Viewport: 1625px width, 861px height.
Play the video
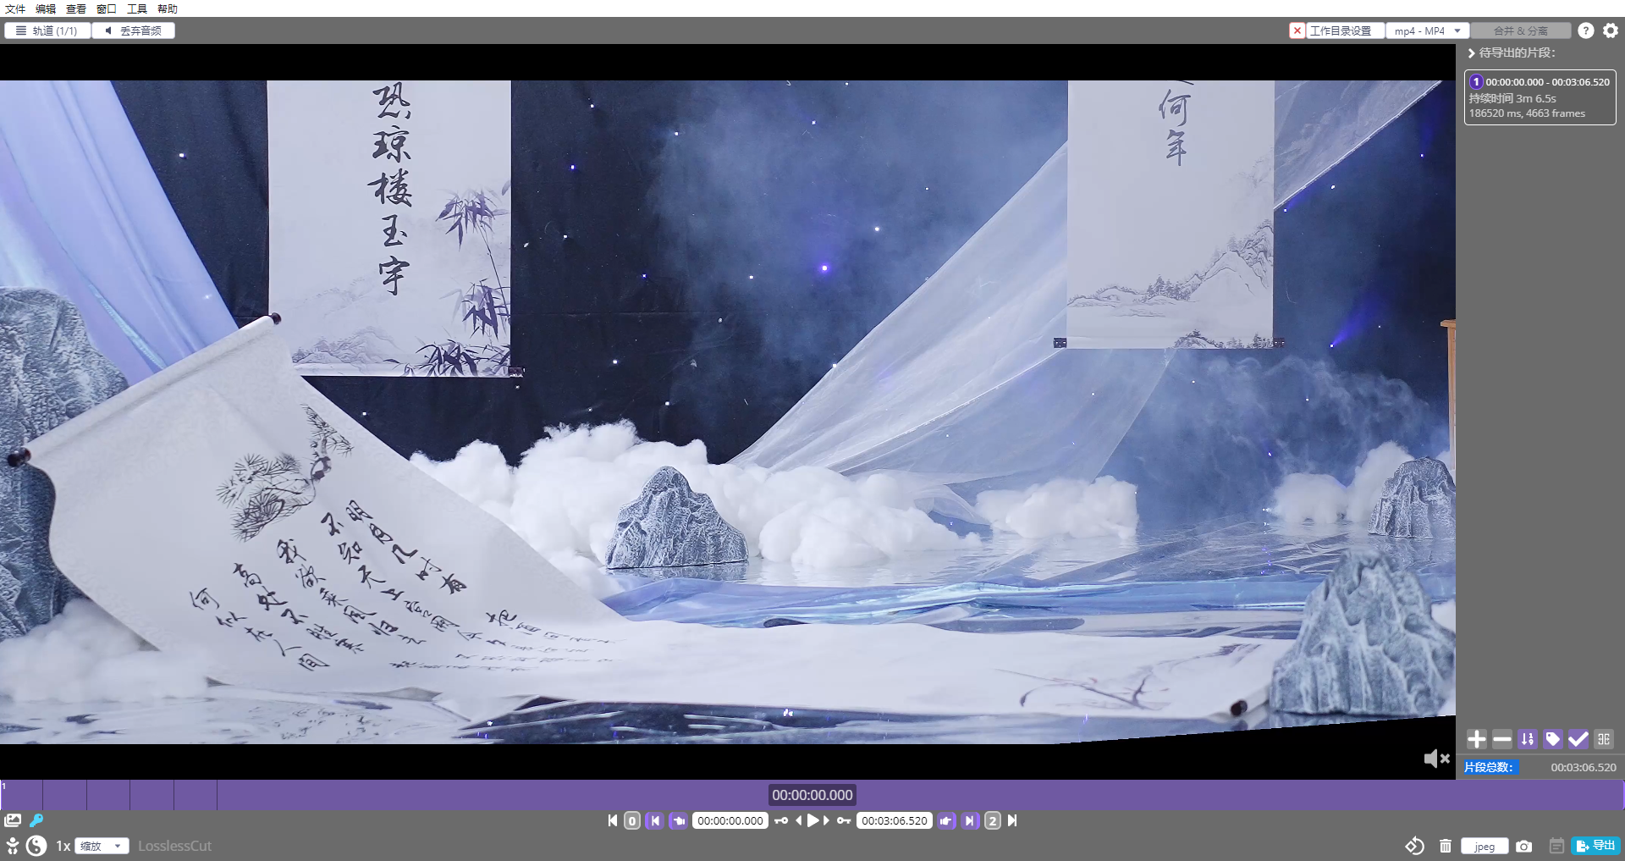coord(812,820)
